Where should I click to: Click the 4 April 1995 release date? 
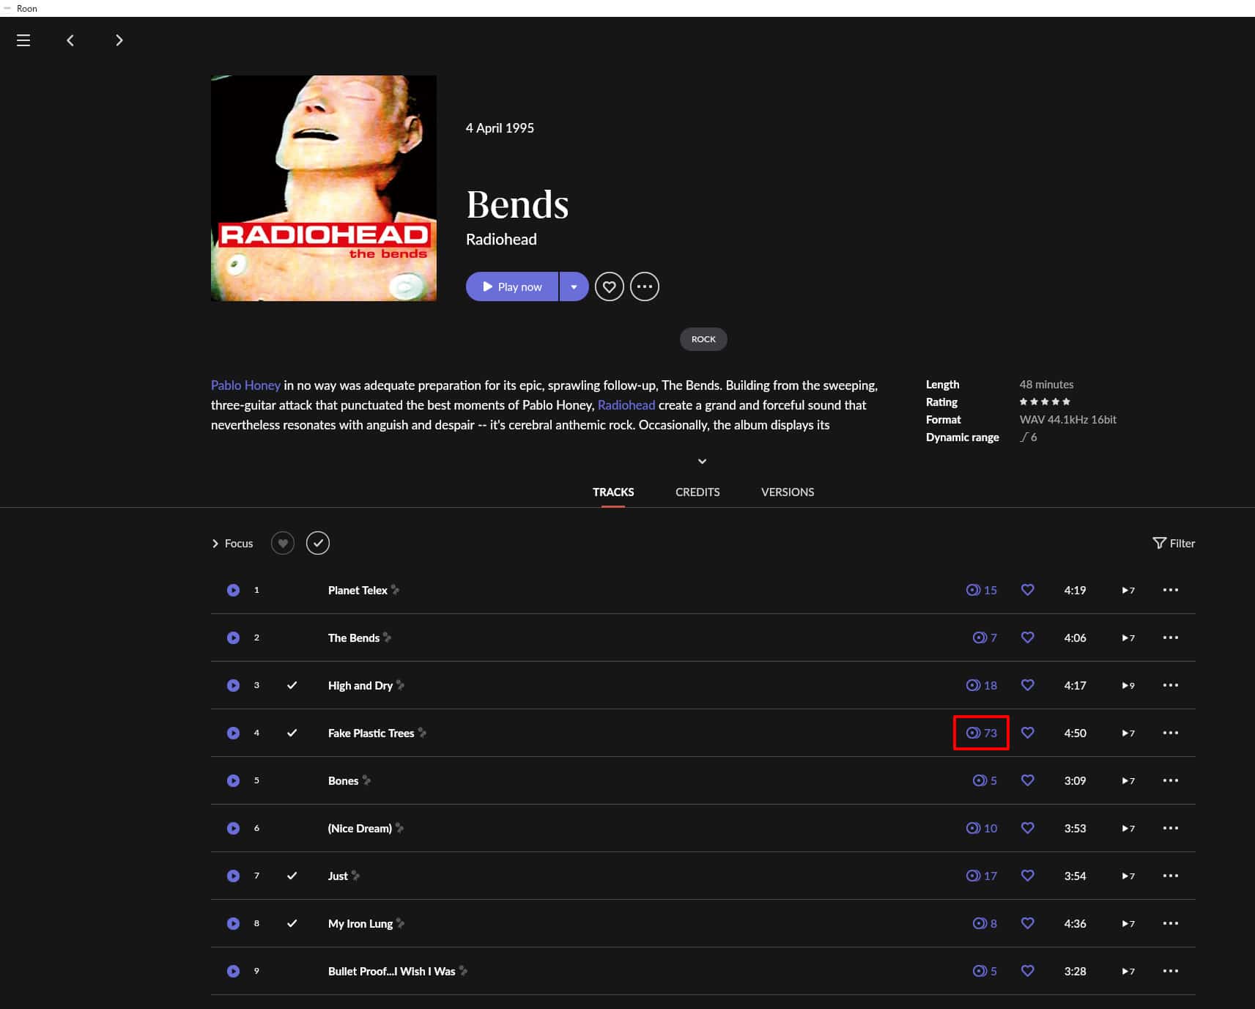500,128
